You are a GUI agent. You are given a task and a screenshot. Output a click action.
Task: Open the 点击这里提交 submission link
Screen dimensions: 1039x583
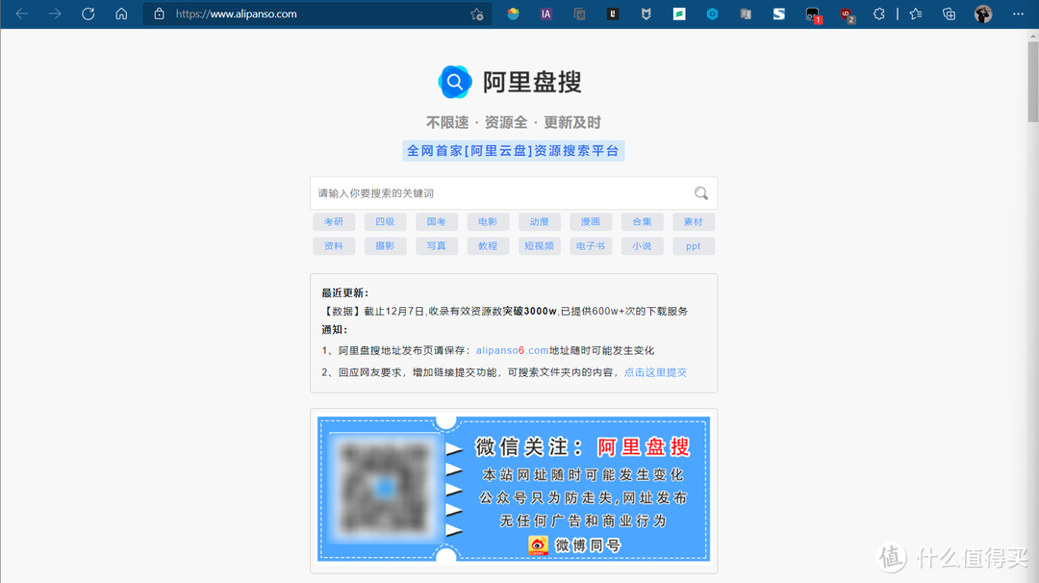coord(655,372)
